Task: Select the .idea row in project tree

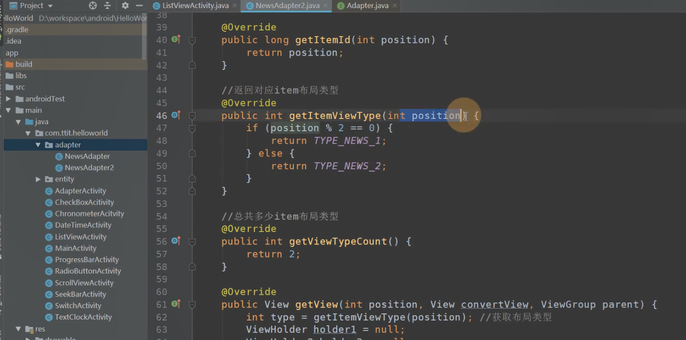Action: [75, 41]
